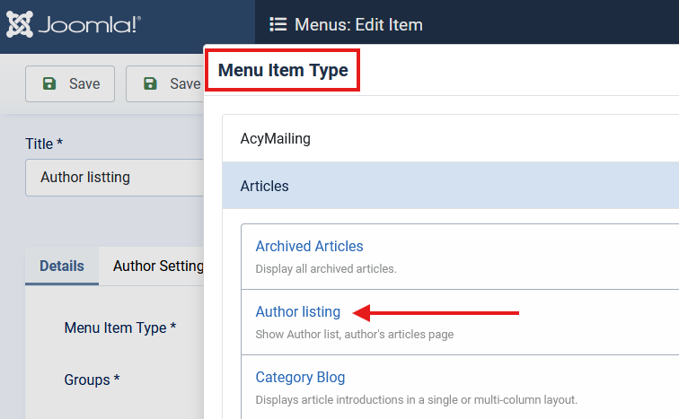The height and width of the screenshot is (419, 679).
Task: Click the list icon beside Menus: Edit Item
Action: (x=278, y=24)
